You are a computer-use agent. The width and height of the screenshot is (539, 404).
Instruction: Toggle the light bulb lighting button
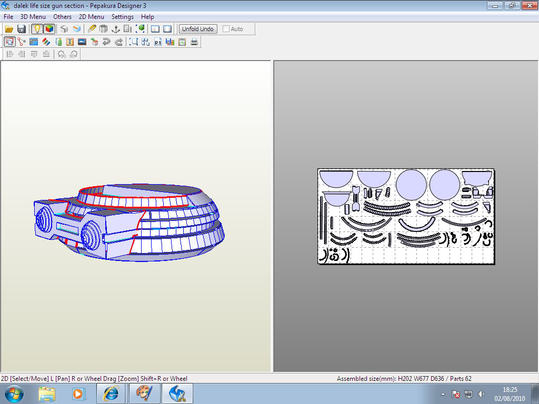point(37,29)
